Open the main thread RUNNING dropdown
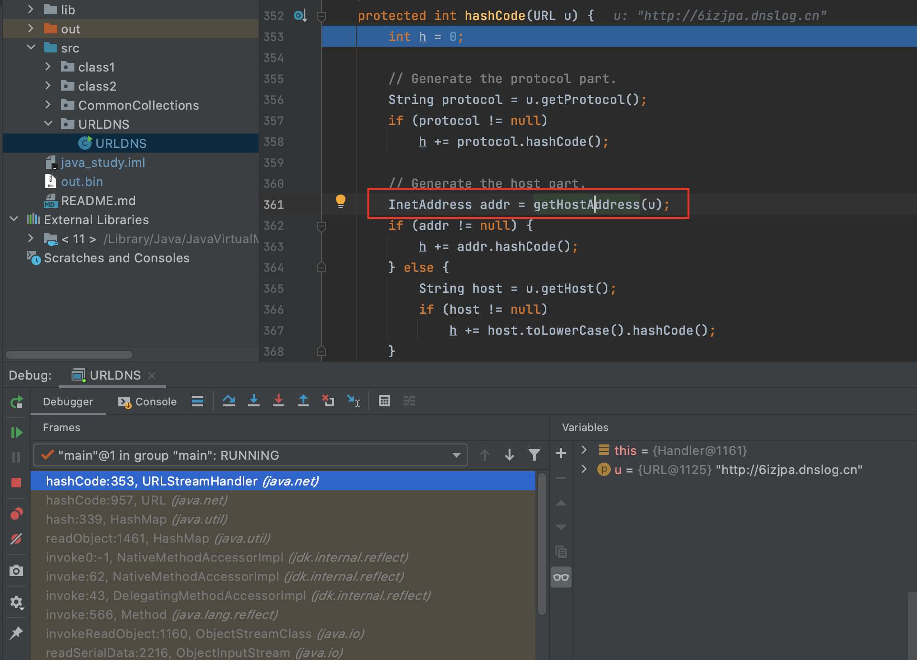 pyautogui.click(x=457, y=455)
